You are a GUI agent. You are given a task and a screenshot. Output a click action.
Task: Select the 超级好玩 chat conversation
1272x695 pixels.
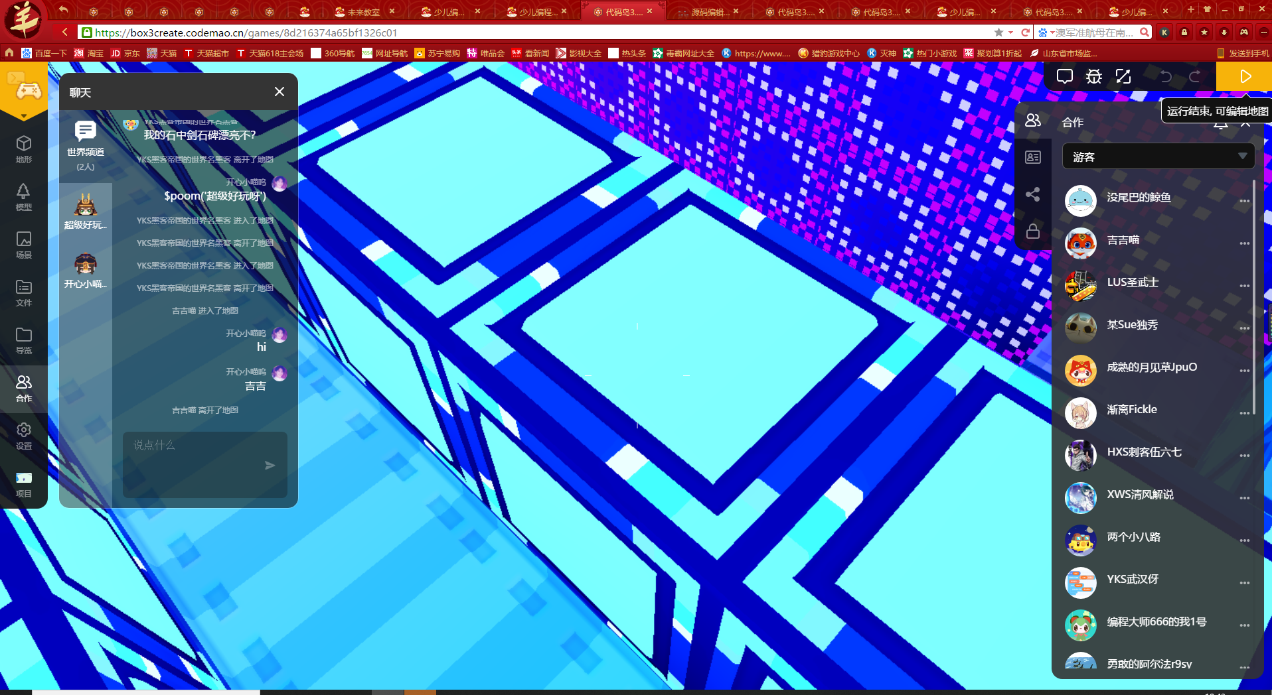point(86,212)
